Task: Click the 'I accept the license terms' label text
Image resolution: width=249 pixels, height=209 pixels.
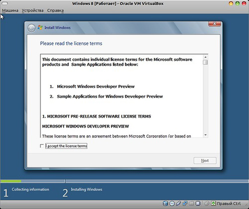Action: [x=66, y=146]
